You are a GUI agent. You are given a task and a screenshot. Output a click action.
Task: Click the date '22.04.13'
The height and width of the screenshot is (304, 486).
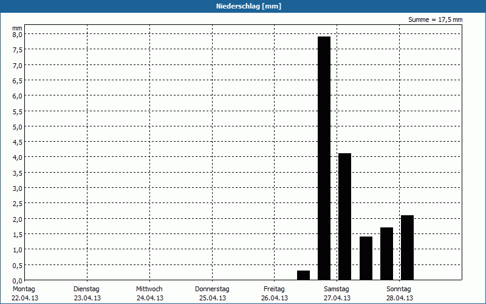[x=25, y=298]
